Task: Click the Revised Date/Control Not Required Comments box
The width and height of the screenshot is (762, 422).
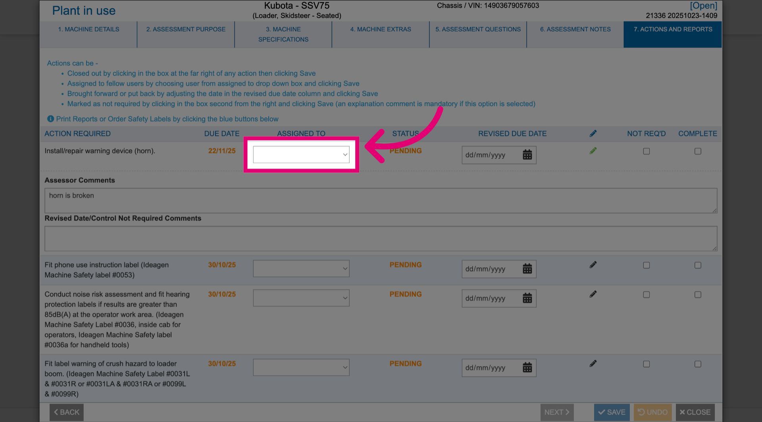Action: pos(381,238)
